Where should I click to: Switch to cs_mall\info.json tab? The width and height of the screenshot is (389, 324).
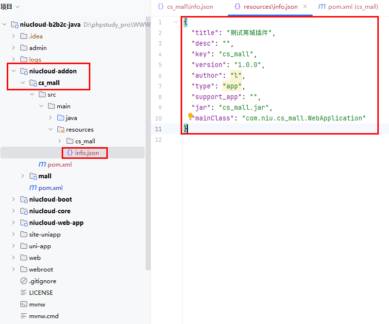(186, 7)
